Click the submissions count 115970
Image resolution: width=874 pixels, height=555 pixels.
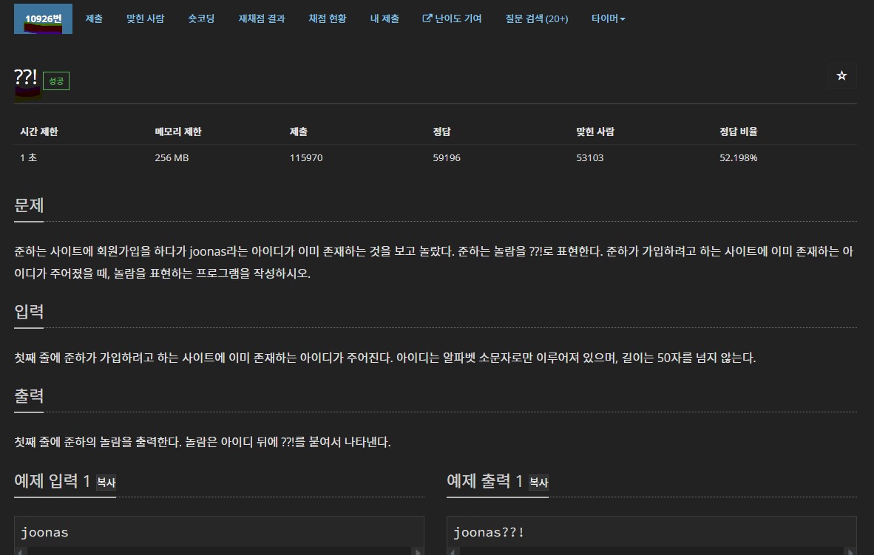[306, 157]
